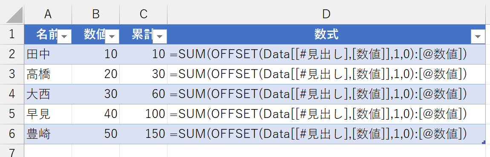
Task: Select column B header
Action: [x=95, y=14]
